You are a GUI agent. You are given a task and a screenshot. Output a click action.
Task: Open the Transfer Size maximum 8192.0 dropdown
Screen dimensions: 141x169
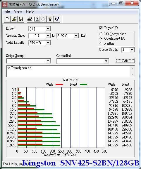[x=76, y=36]
